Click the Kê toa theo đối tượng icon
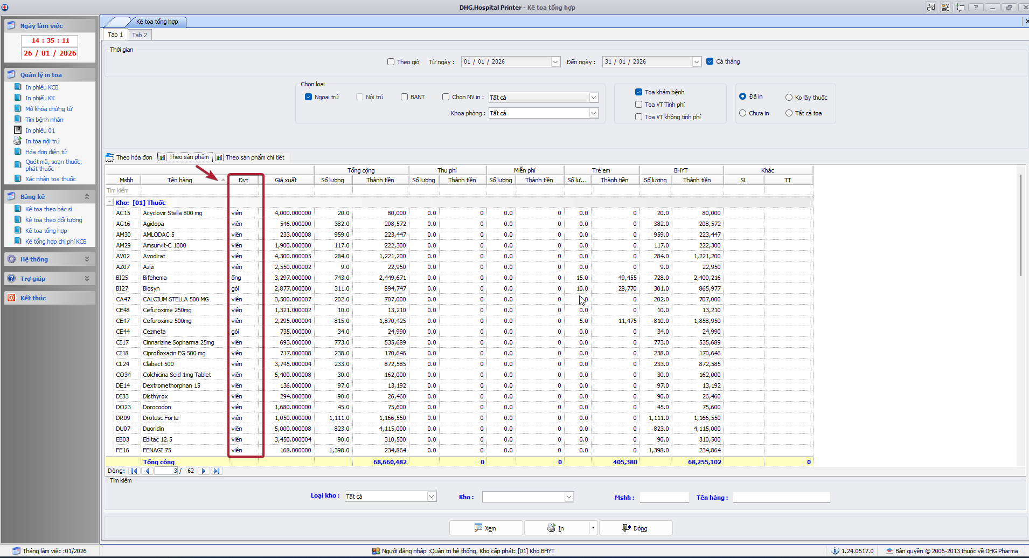This screenshot has height=558, width=1029. click(x=17, y=220)
